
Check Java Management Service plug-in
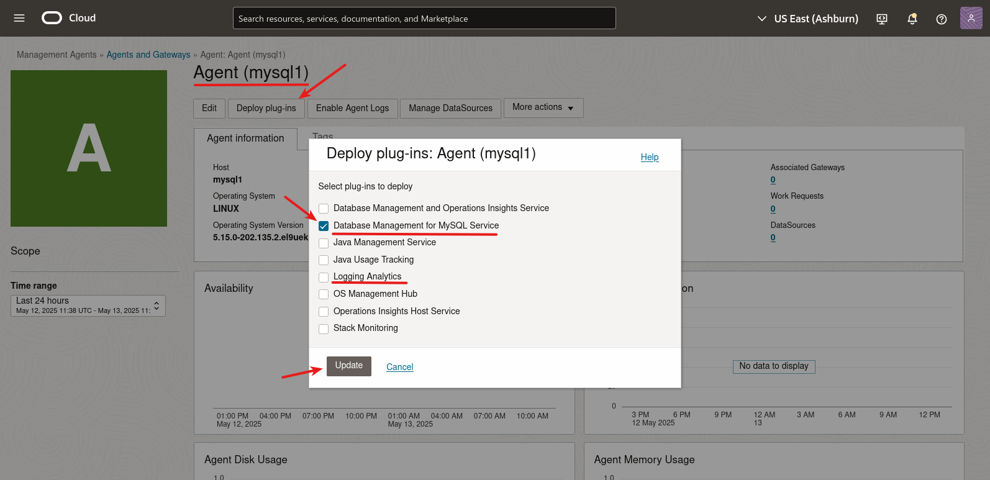(324, 243)
